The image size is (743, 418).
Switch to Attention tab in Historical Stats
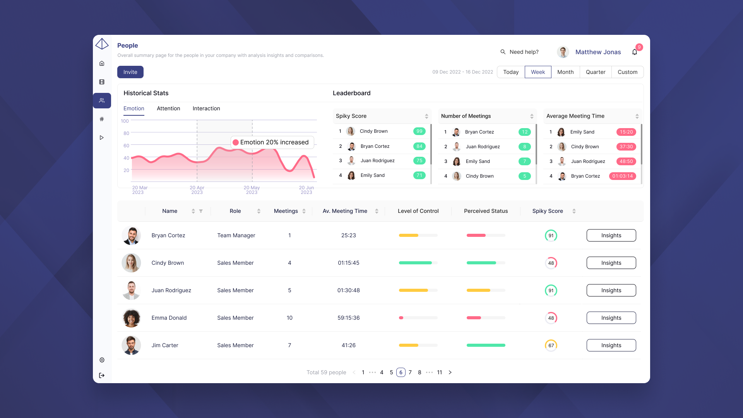point(168,108)
